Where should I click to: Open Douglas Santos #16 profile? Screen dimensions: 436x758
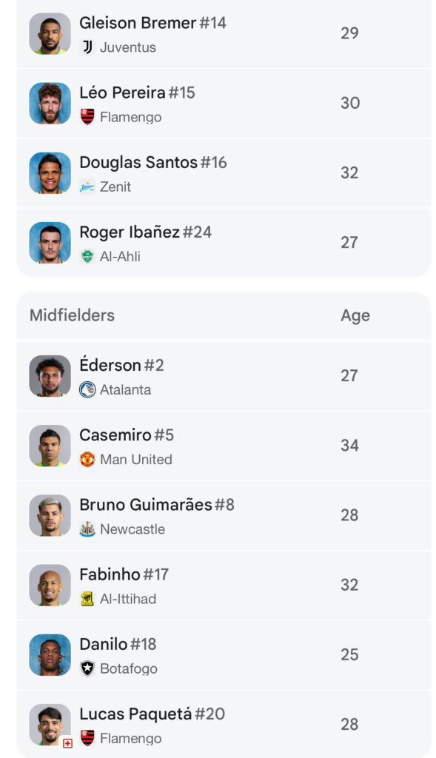click(224, 173)
